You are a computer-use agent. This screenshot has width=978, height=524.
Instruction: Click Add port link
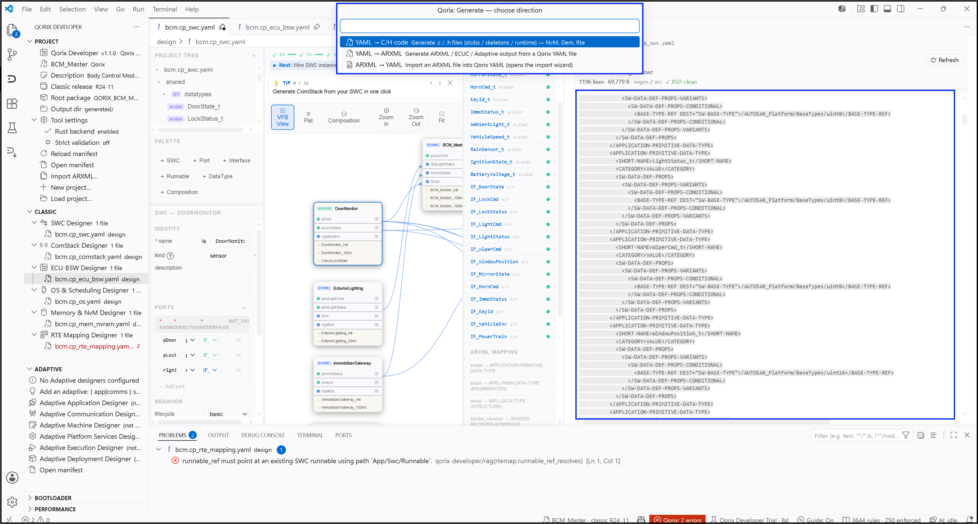click(x=172, y=387)
